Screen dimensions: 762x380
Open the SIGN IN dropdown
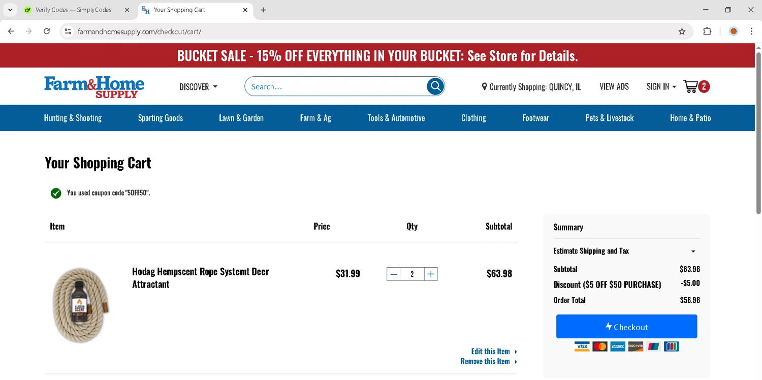pos(661,87)
